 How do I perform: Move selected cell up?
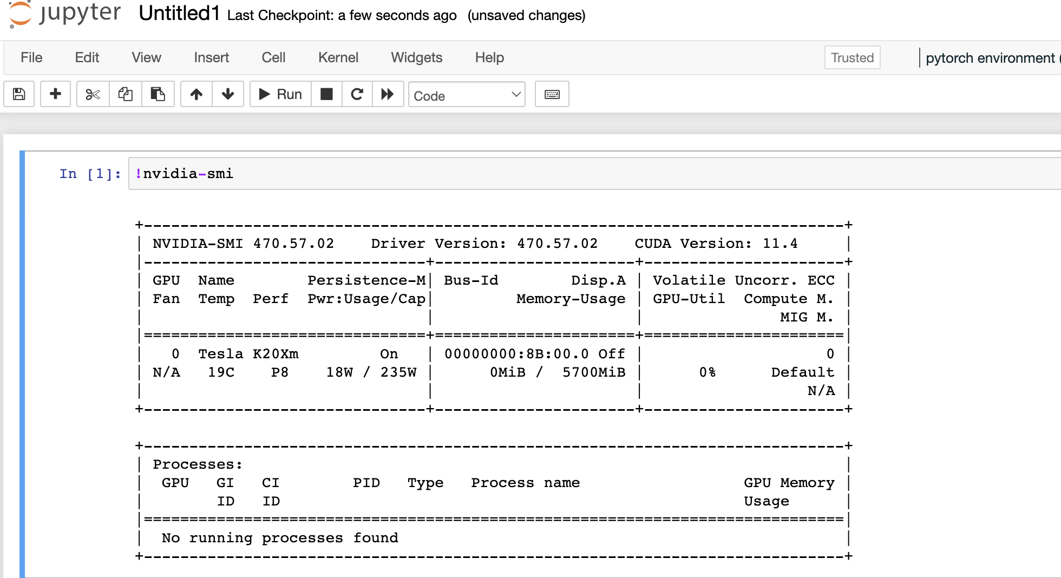[197, 94]
